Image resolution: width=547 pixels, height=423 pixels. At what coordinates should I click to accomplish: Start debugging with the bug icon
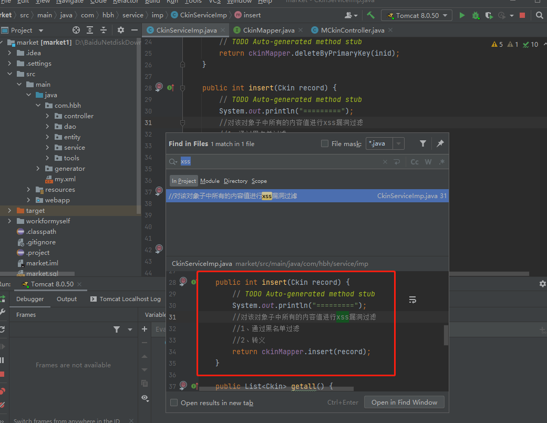pyautogui.click(x=476, y=15)
